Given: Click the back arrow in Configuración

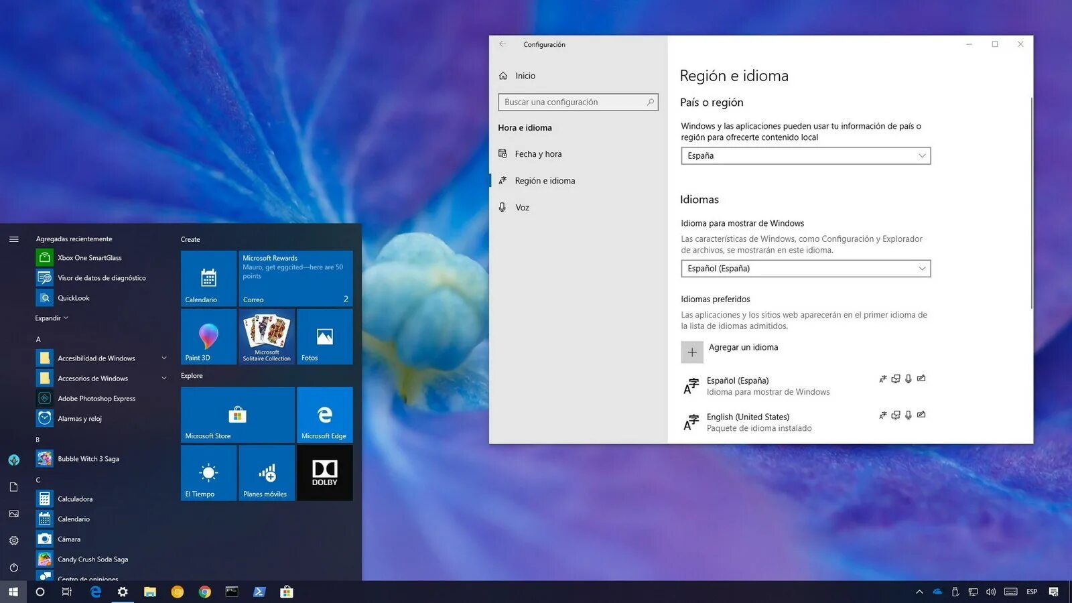Looking at the screenshot, I should (502, 44).
